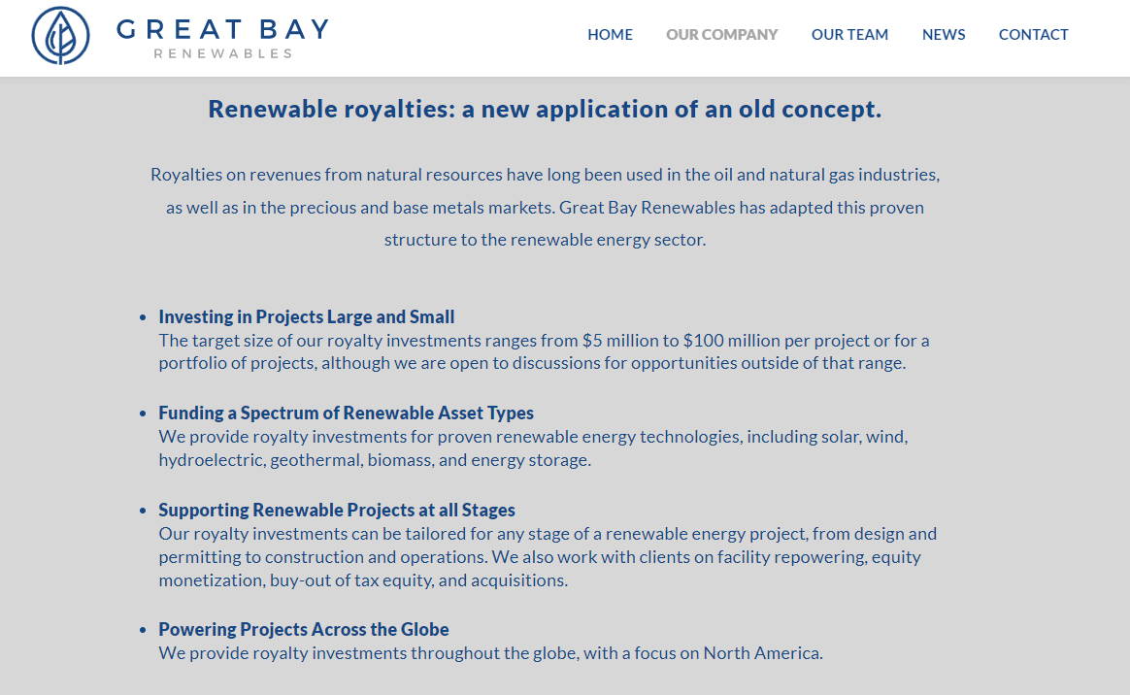Click the line 'hydroelectric, geothermal, biomass, and energy storage.'
The height and width of the screenshot is (695, 1130).
pos(375,460)
